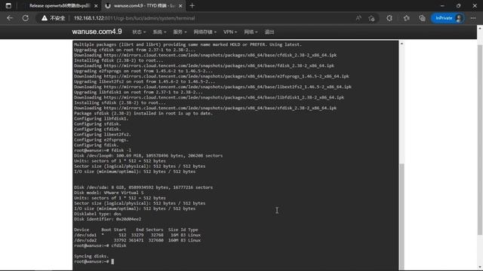Viewport: 483px width, 271px height.
Task: Close the 'Release openwrt' tab
Action: 96,6
